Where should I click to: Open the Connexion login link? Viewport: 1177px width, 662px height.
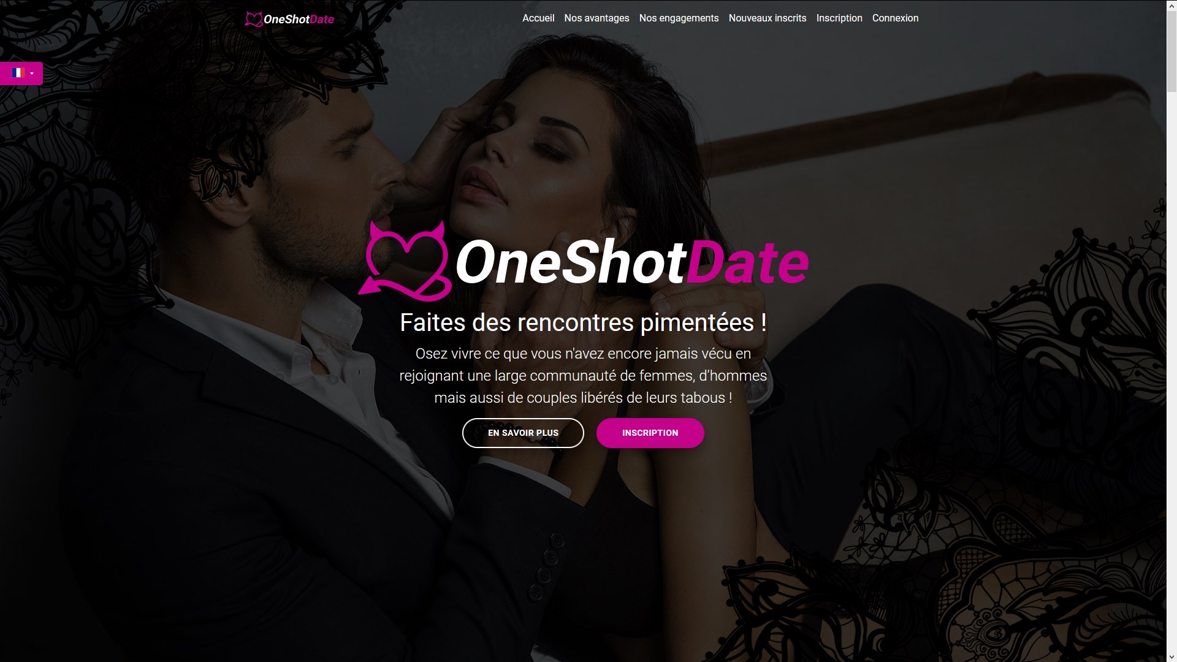895,18
